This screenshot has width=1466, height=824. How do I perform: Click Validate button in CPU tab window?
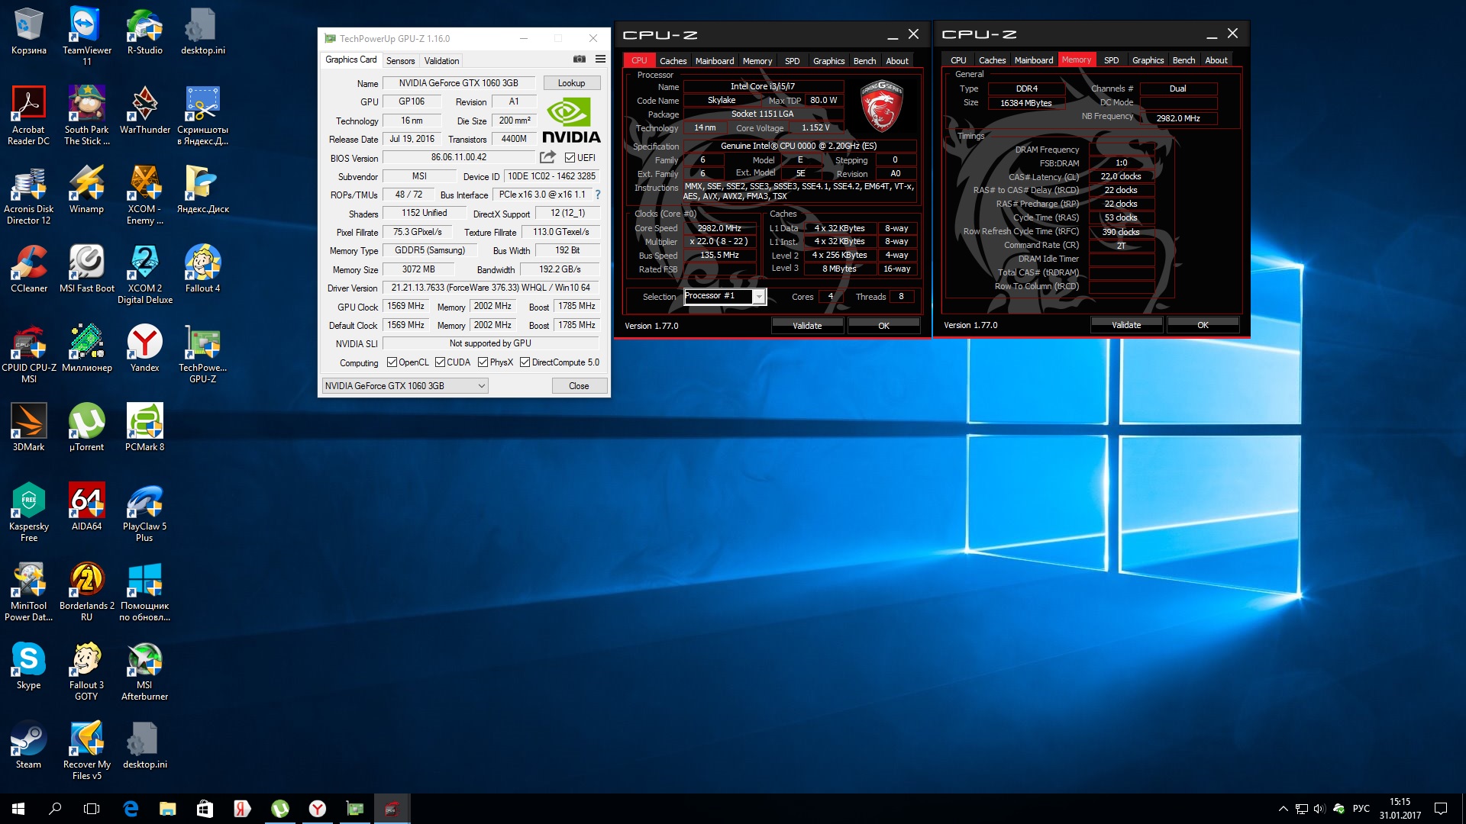[x=807, y=326]
